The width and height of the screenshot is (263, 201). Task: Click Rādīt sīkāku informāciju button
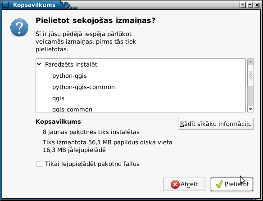click(216, 124)
